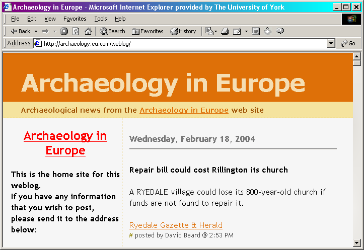
Task: Open the Back history dropdown arrow
Action: coord(36,31)
